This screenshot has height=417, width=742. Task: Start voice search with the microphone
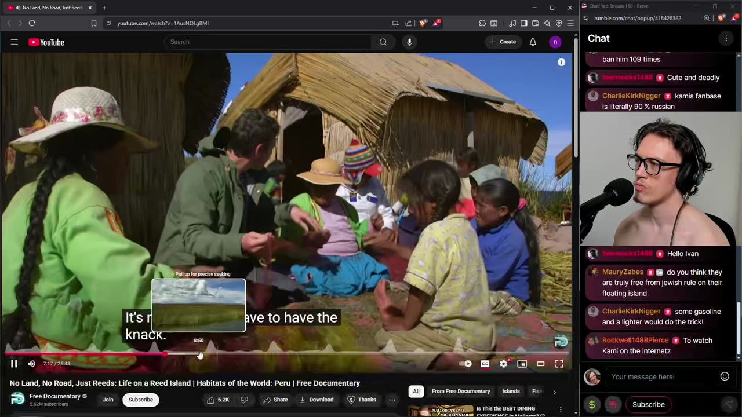409,42
